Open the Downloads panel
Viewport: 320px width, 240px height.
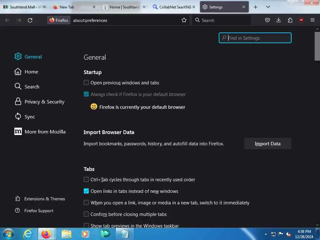click(278, 20)
